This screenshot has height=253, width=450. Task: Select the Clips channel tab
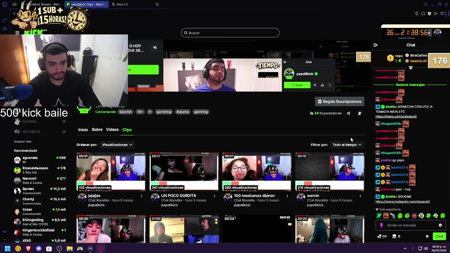tap(127, 130)
